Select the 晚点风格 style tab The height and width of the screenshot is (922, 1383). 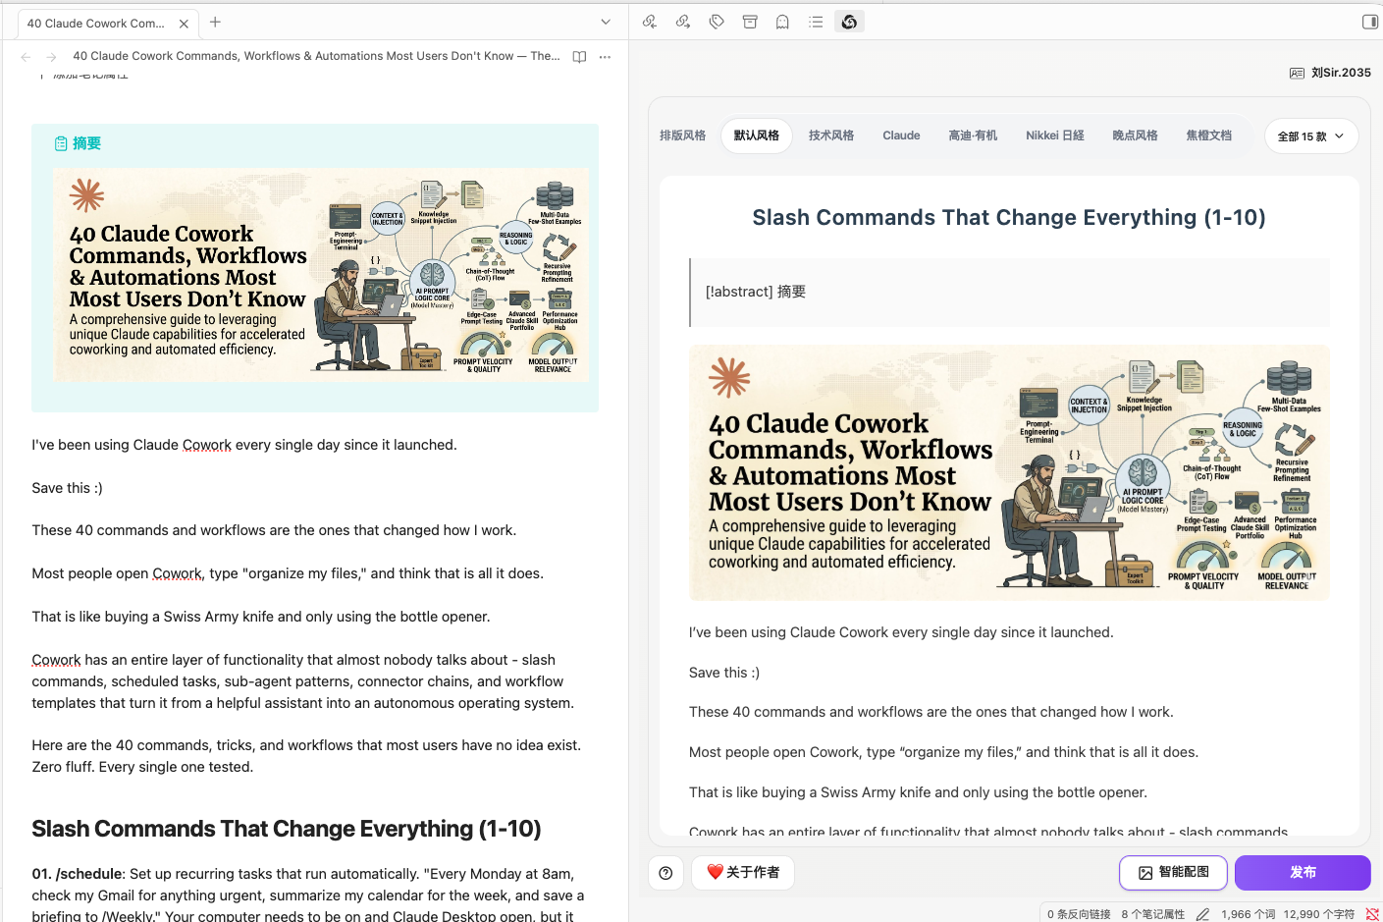[x=1135, y=136]
